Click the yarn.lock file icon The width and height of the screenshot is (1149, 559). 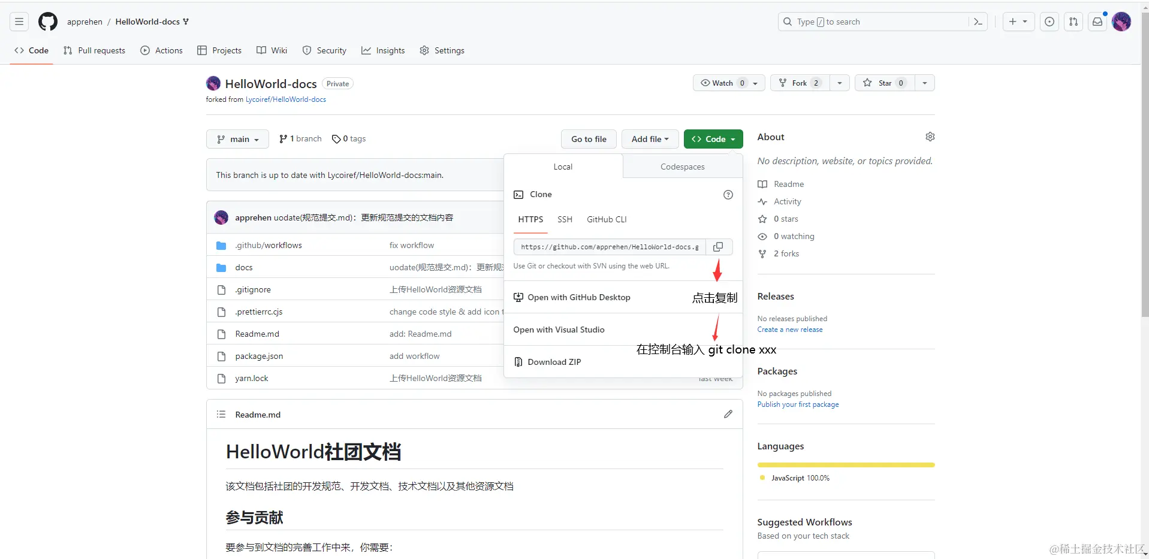tap(221, 378)
